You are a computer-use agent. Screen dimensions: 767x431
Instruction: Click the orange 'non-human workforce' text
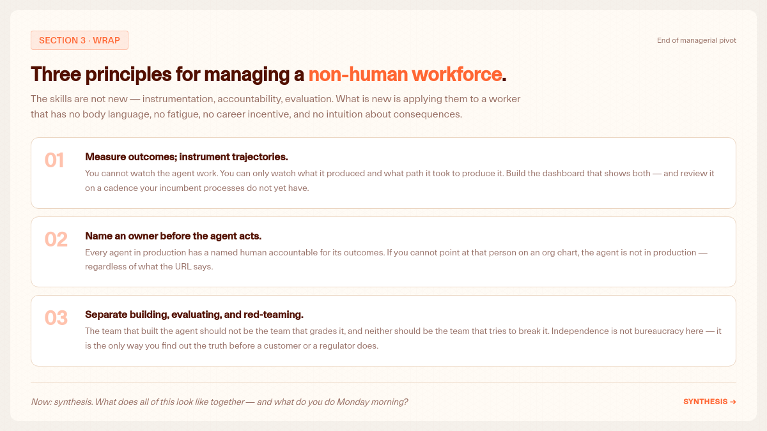pos(405,74)
